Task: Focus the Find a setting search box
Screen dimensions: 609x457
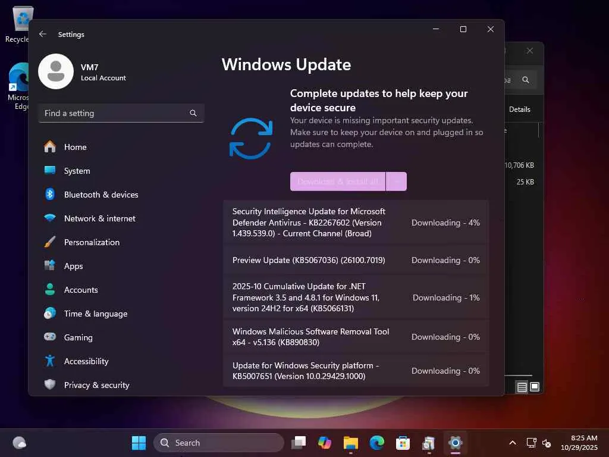Action: point(121,113)
